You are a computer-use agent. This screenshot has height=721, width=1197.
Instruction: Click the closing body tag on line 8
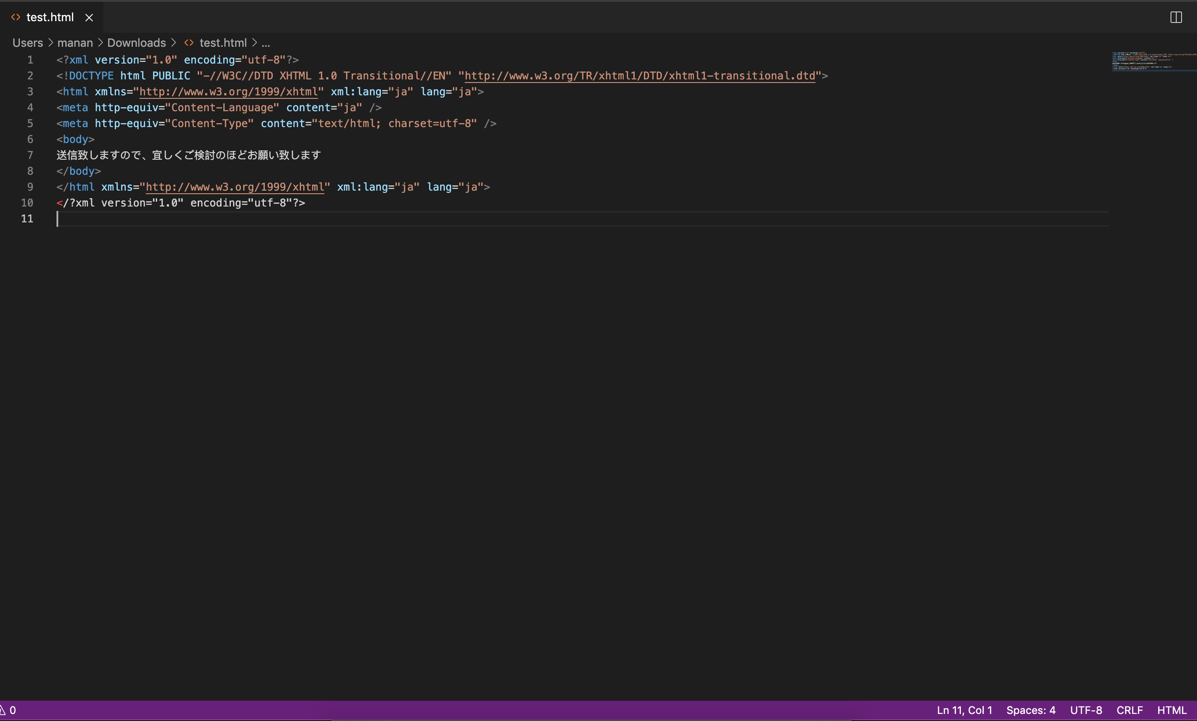click(x=79, y=171)
